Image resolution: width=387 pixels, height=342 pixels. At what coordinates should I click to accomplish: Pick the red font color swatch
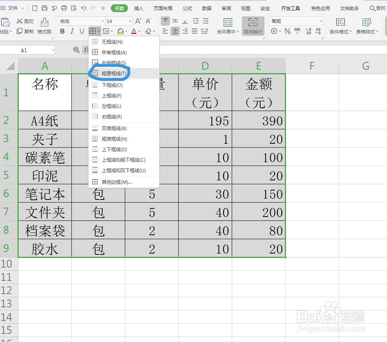(x=135, y=31)
